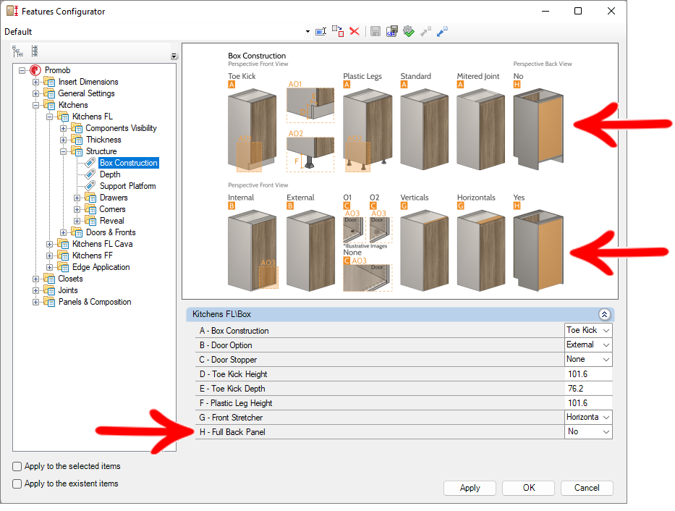Open the tree toolbar overflow arrow
This screenshot has height=511, width=675.
174,56
